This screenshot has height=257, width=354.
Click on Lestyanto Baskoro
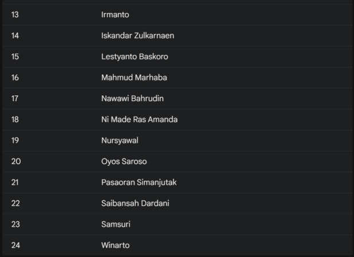pyautogui.click(x=135, y=57)
